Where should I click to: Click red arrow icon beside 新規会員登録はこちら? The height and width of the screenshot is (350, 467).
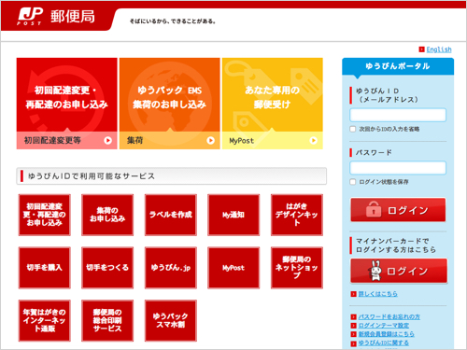coord(353,334)
